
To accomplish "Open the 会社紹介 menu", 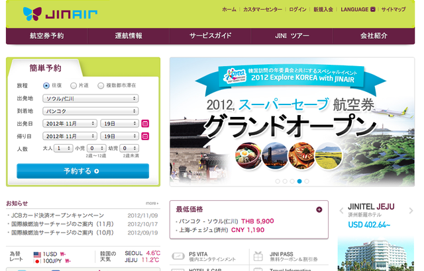I will point(374,36).
